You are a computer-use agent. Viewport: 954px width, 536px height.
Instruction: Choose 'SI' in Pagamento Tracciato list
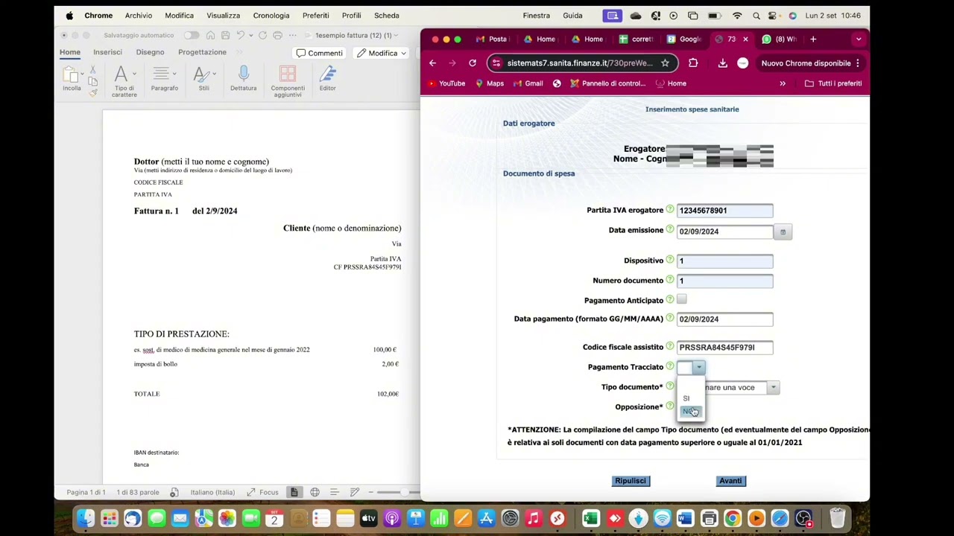point(686,398)
